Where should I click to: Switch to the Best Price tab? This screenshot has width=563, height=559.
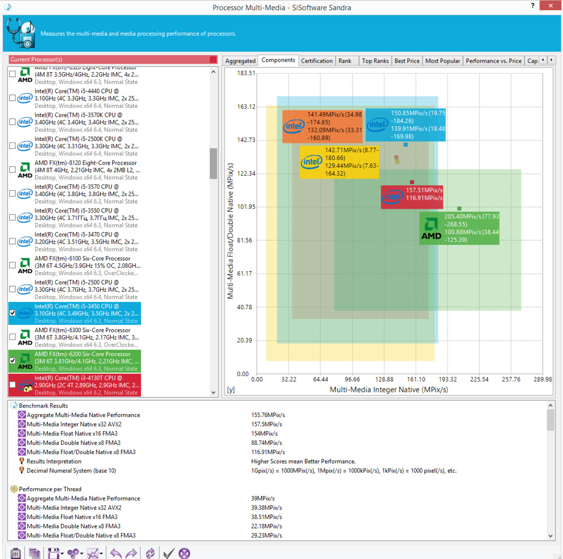coord(407,61)
